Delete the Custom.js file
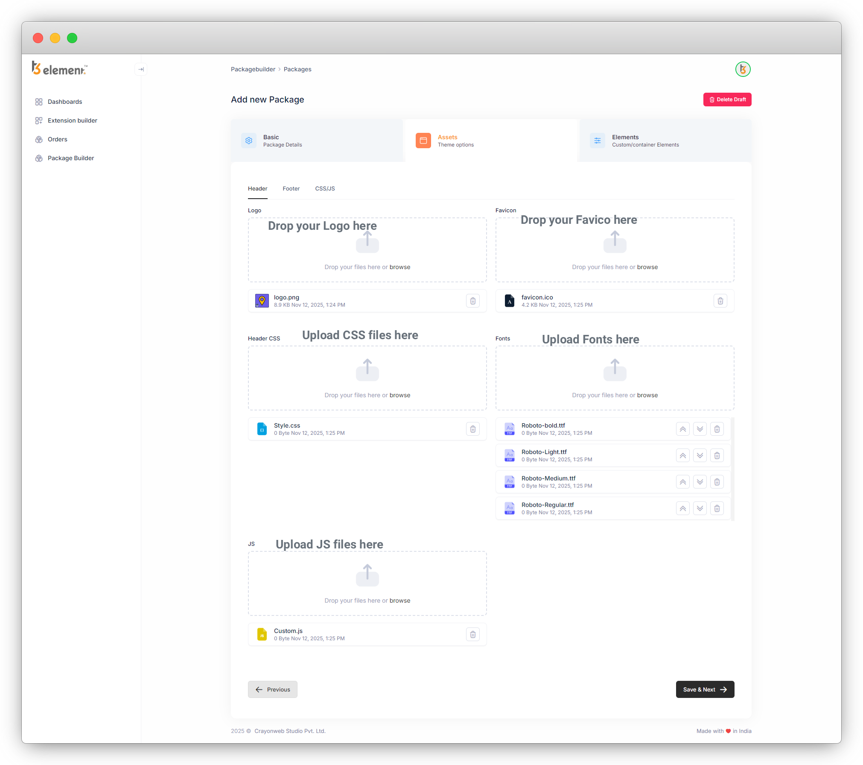863x765 pixels. (472, 634)
